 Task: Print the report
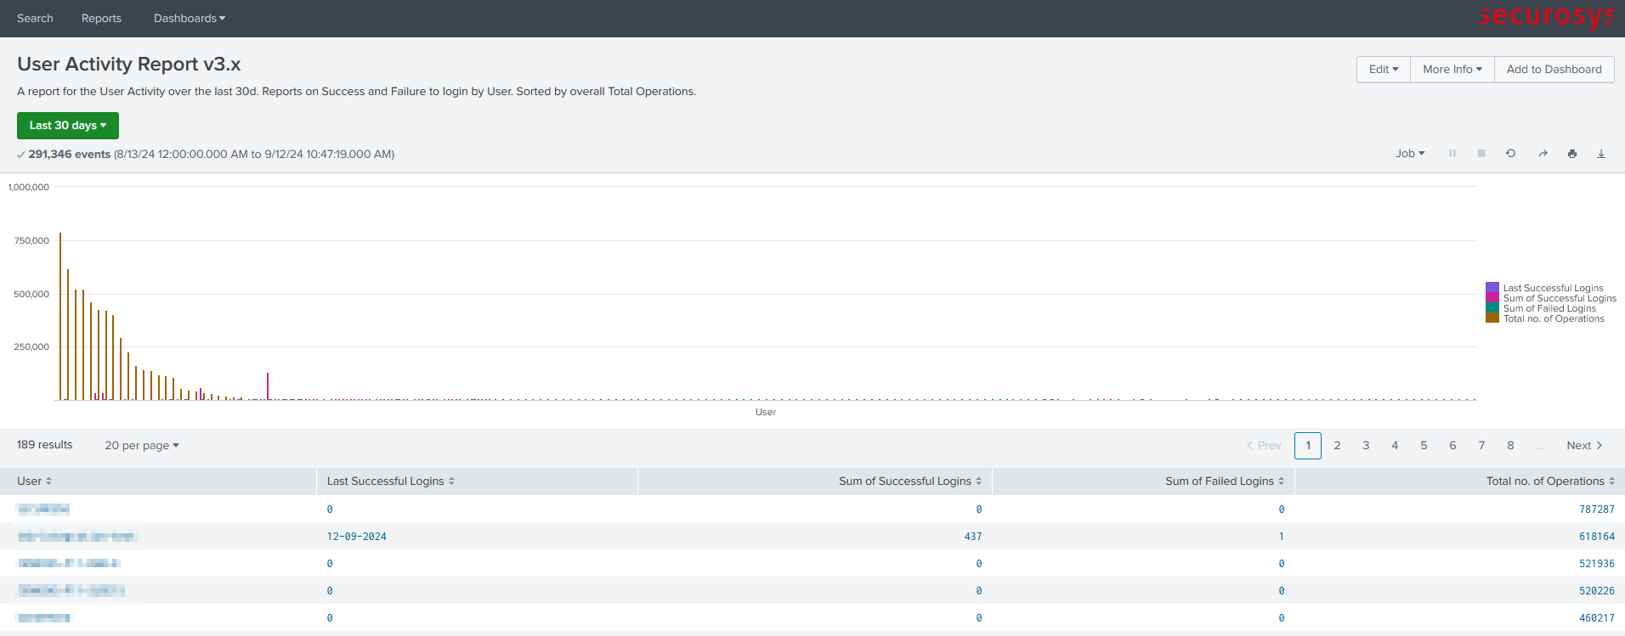click(x=1572, y=154)
